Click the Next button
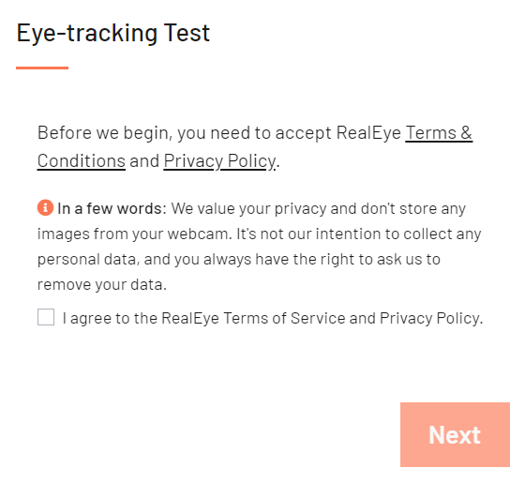This screenshot has height=483, width=525. (x=455, y=435)
